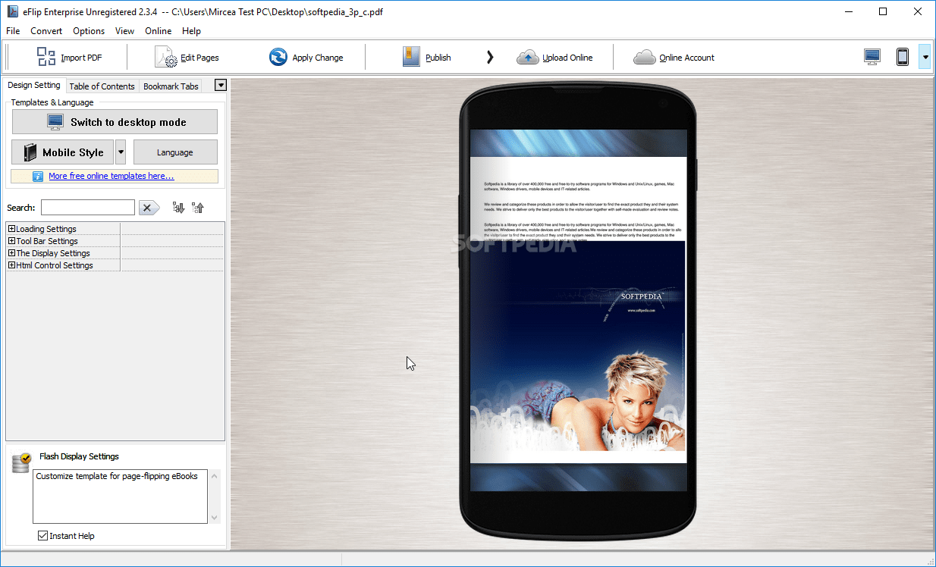Viewport: 936px width, 567px height.
Task: Open More free online templates link
Action: [112, 176]
